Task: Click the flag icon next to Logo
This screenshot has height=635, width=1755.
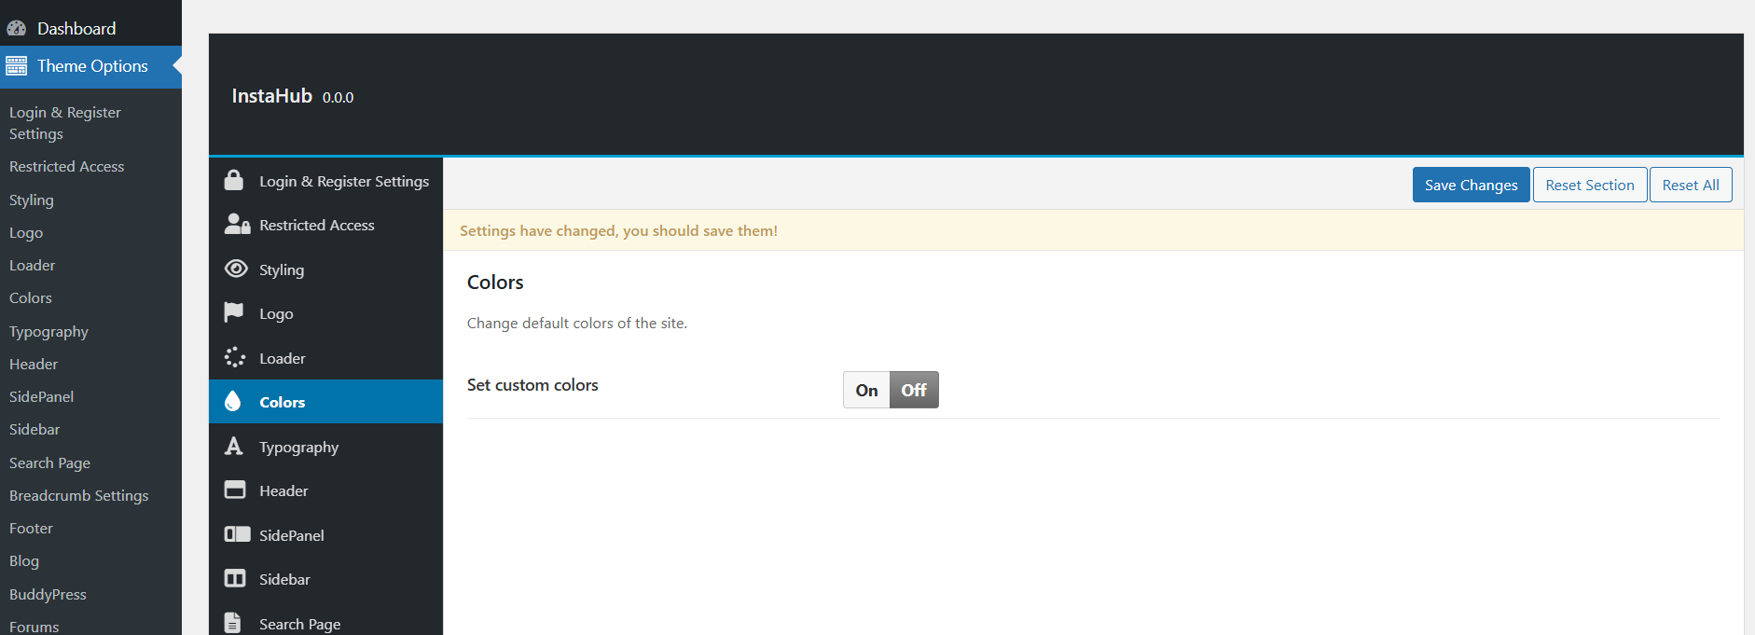Action: pyautogui.click(x=234, y=312)
